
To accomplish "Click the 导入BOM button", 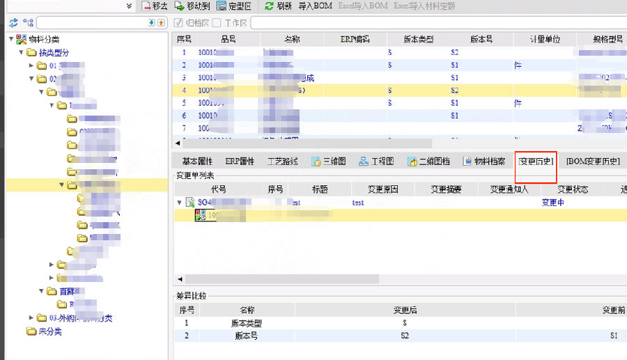I will (x=315, y=6).
